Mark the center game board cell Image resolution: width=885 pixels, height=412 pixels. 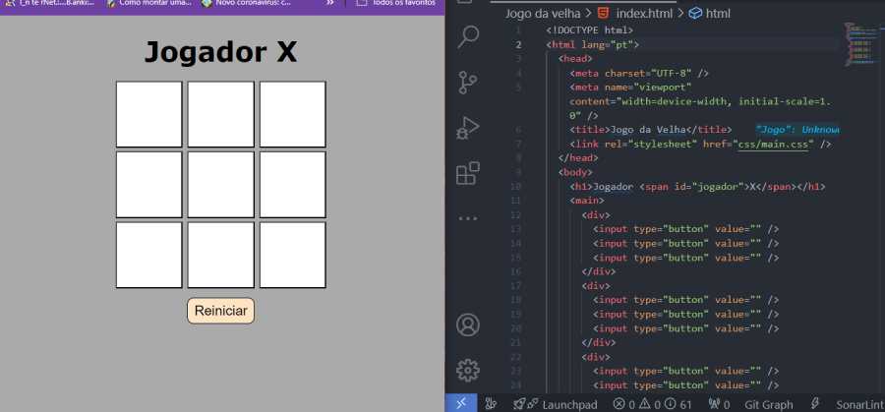(220, 184)
